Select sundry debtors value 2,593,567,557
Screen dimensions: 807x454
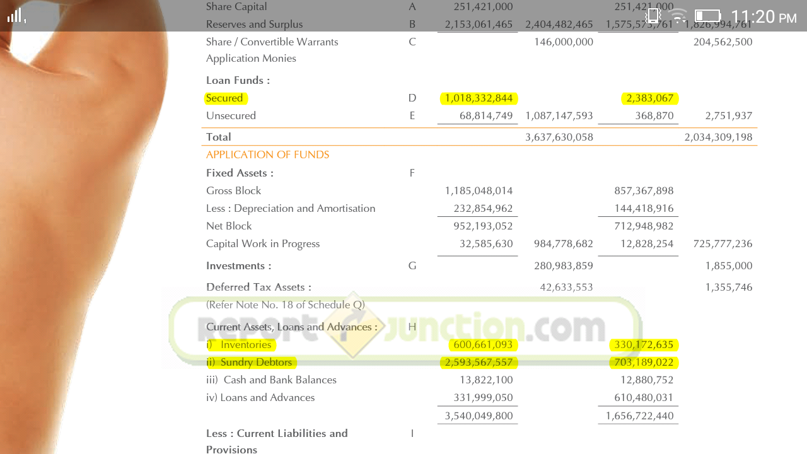[479, 363]
